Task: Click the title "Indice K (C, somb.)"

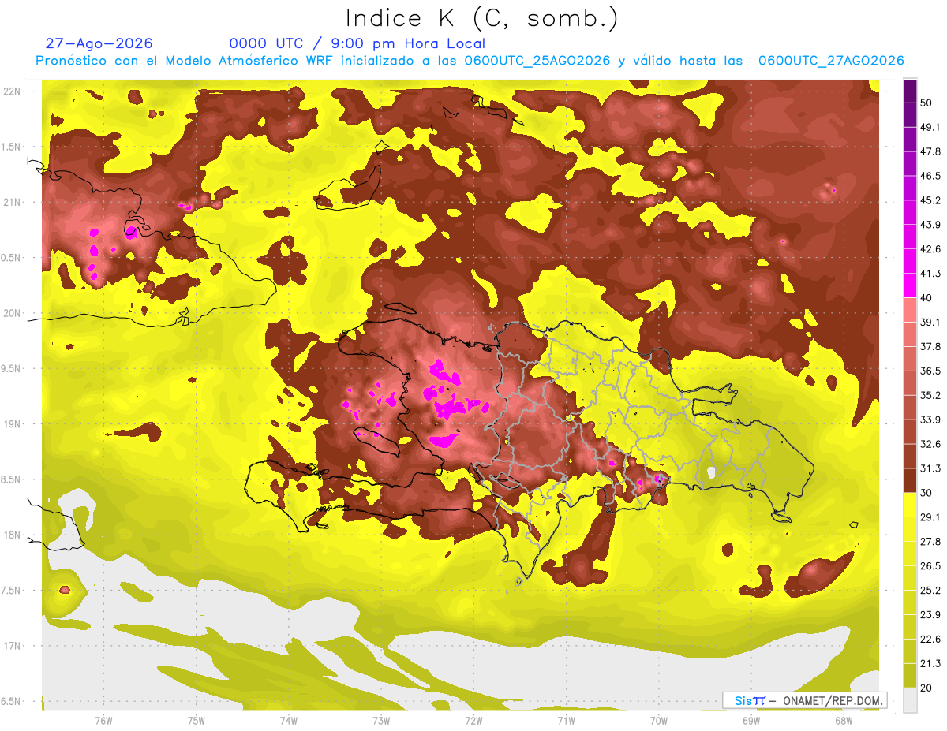Action: click(481, 18)
